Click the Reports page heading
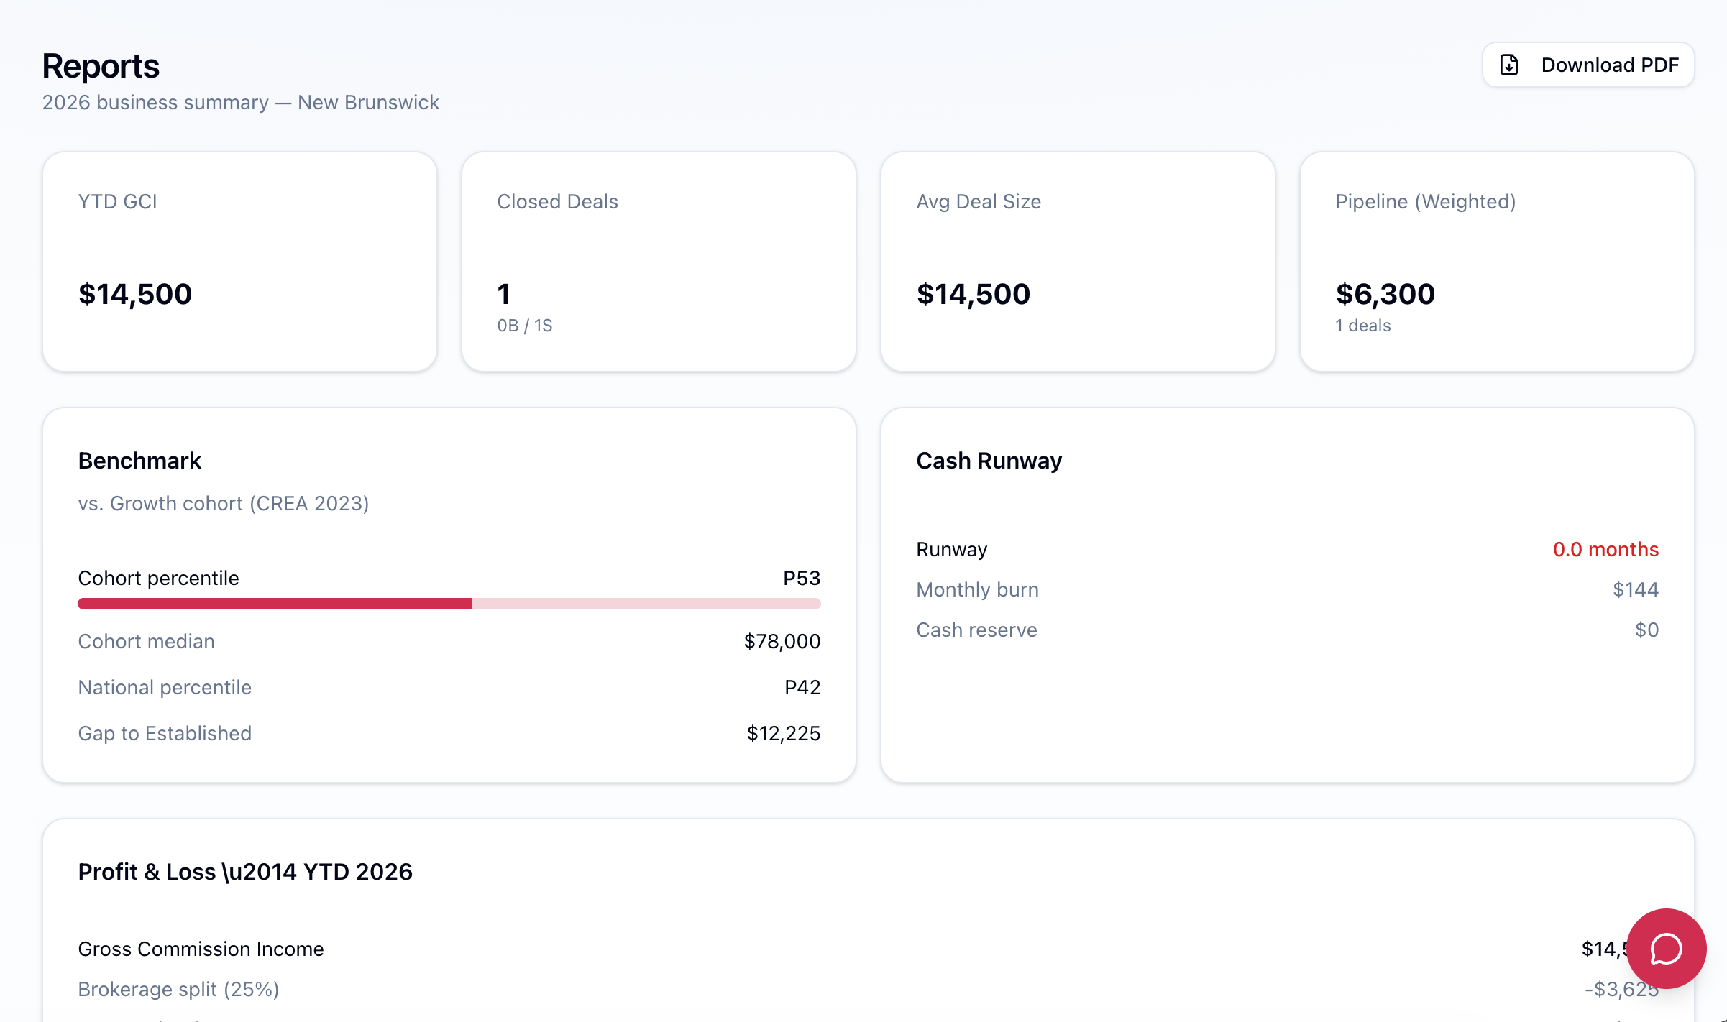 pyautogui.click(x=101, y=66)
